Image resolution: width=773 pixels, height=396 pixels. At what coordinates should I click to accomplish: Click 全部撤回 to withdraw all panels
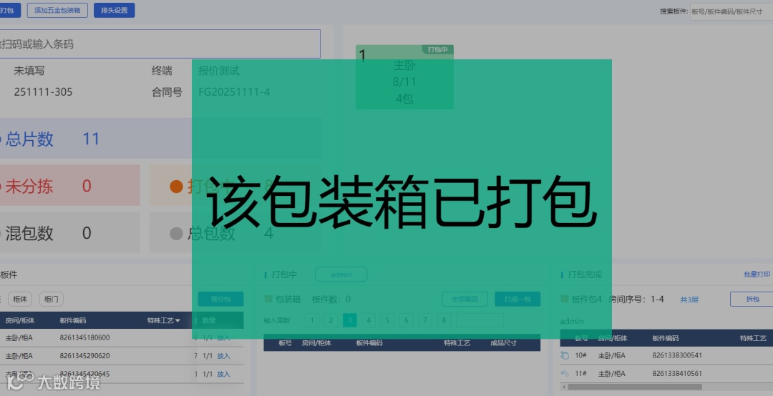(x=465, y=299)
